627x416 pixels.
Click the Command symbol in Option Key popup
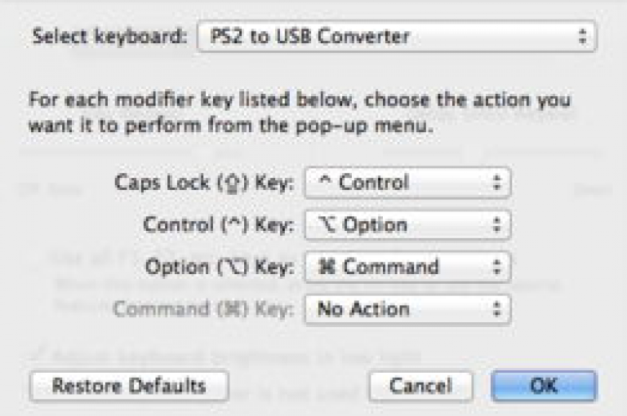[x=327, y=267]
